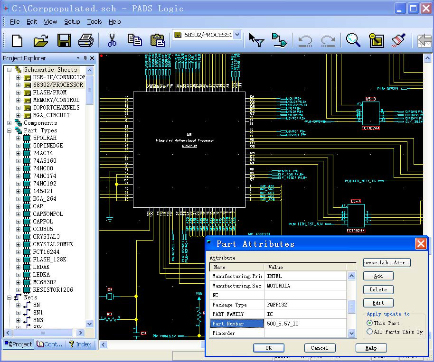Screen dimensions: 434x362
Task: Click the Save floppy disk icon
Action: point(64,40)
